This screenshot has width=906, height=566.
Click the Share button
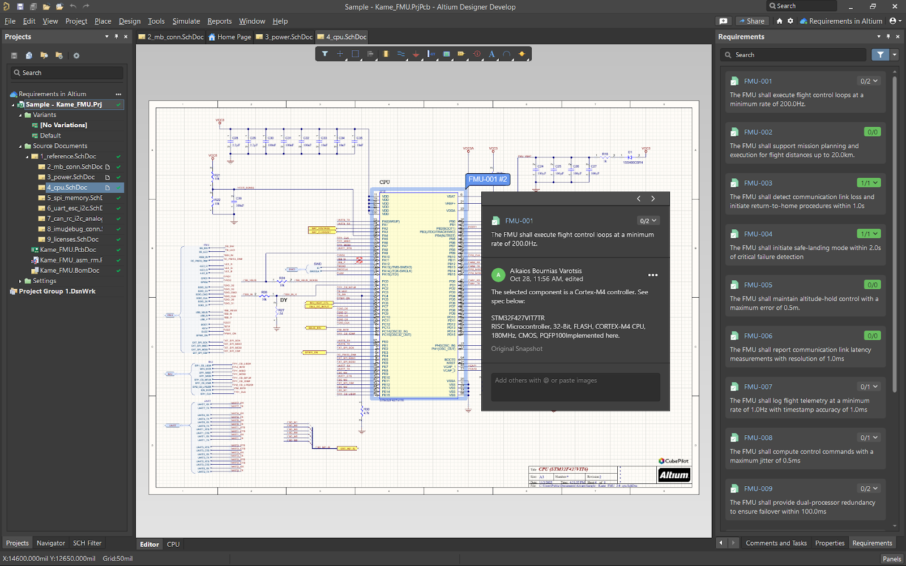751,21
